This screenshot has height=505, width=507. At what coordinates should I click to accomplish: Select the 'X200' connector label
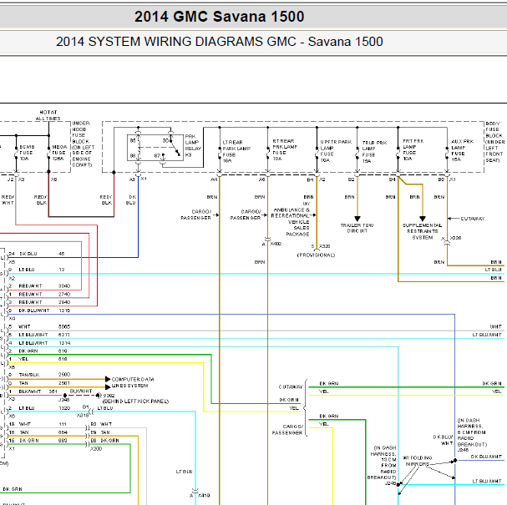[96, 449]
